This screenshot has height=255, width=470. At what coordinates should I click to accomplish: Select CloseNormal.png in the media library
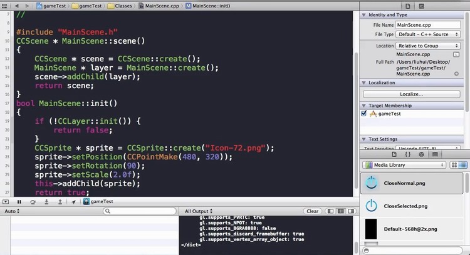pyautogui.click(x=412, y=183)
